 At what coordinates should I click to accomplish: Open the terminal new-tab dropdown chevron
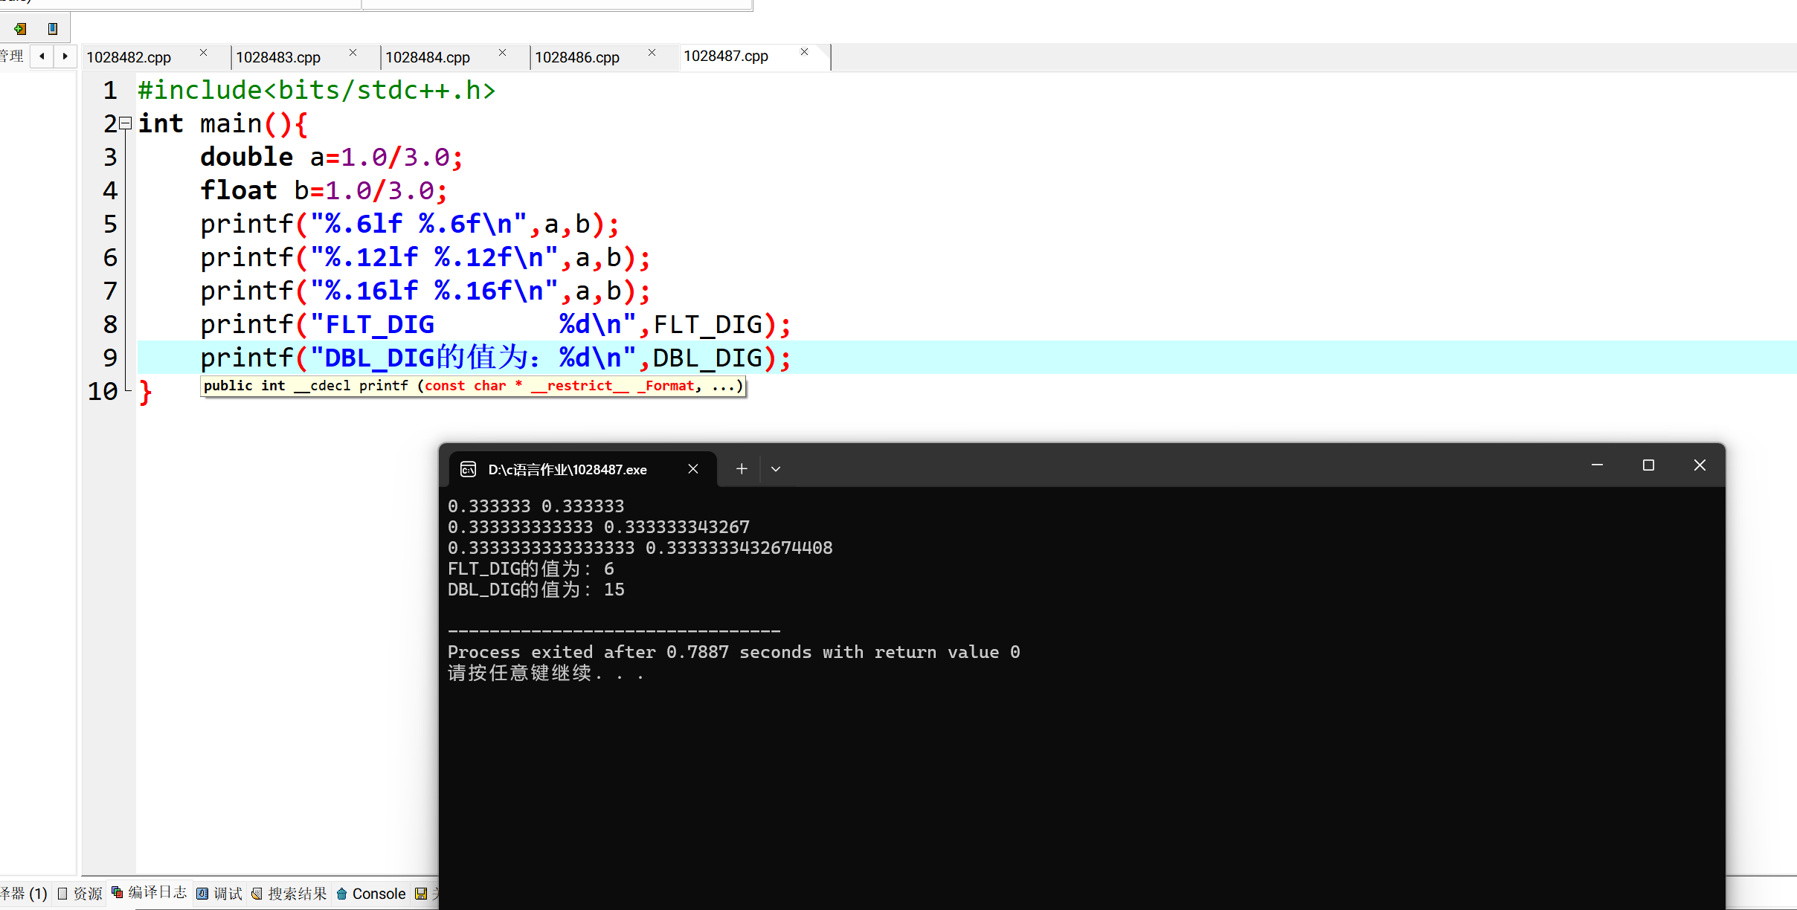[776, 469]
